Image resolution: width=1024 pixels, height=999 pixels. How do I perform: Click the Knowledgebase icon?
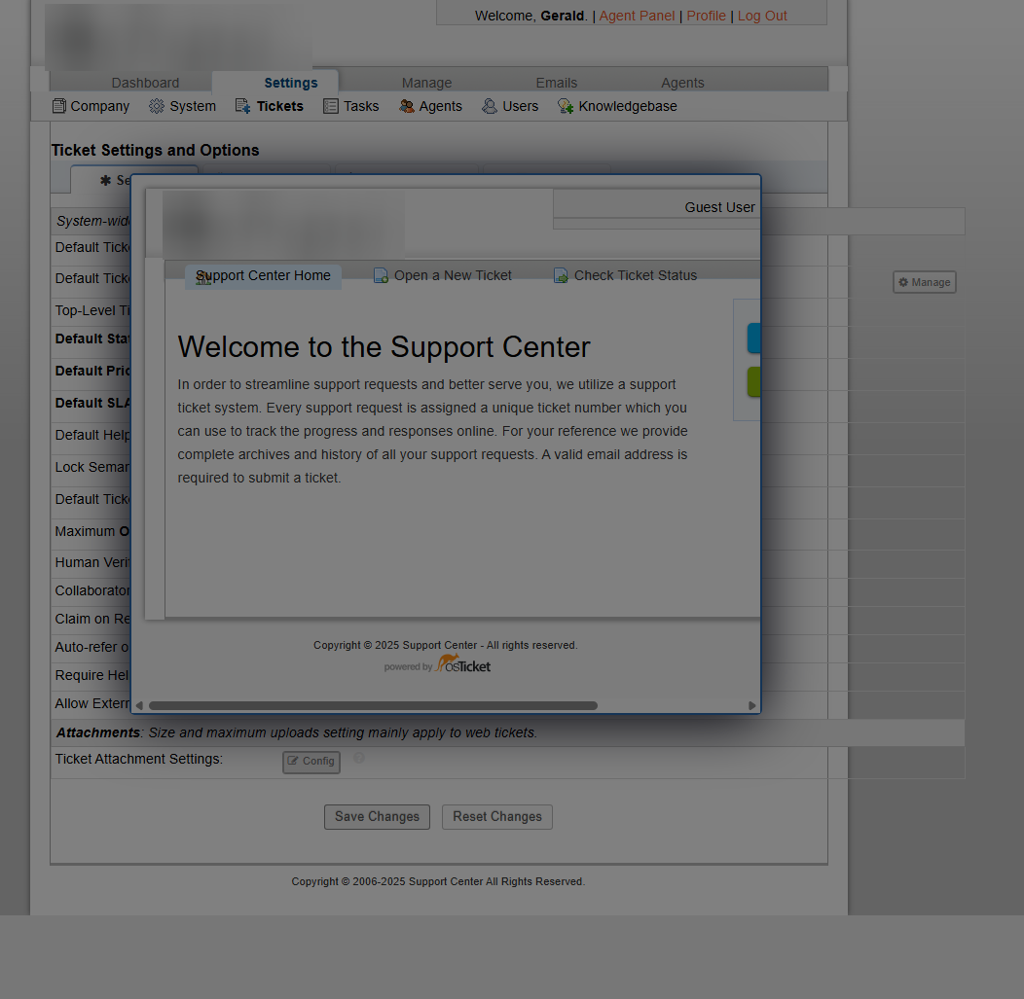[x=566, y=106]
